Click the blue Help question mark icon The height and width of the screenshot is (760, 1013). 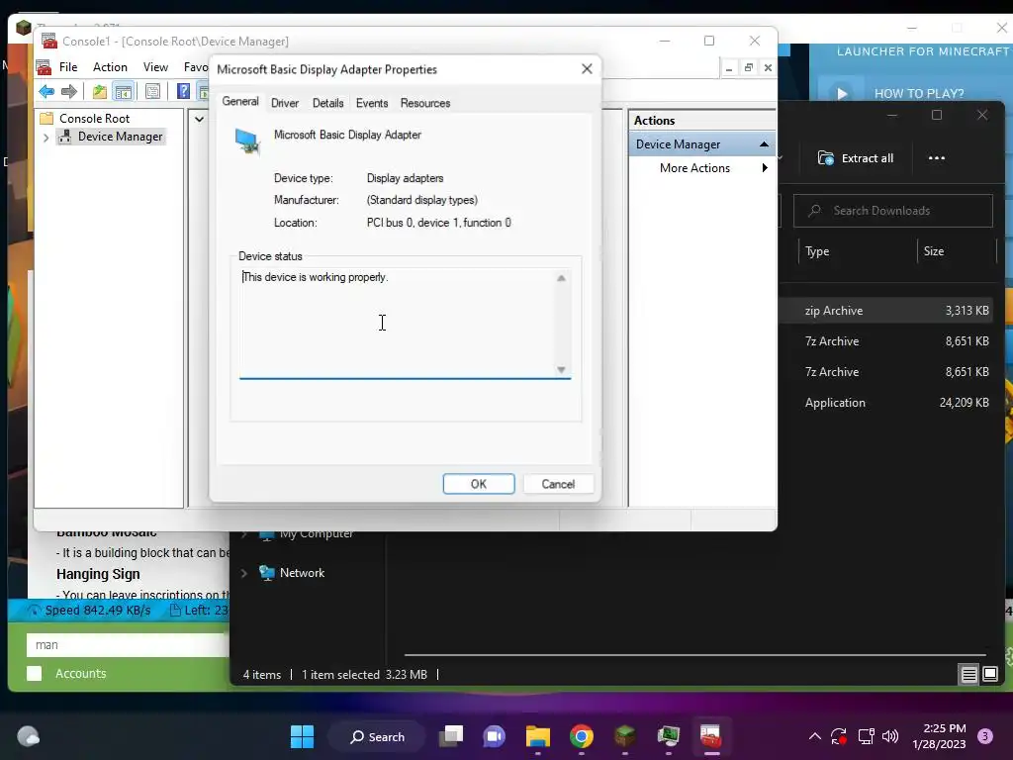click(183, 91)
